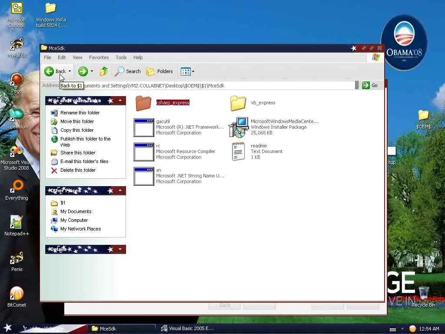Select the BitComet desktop shortcut
This screenshot has width=445, height=334.
click(x=17, y=297)
